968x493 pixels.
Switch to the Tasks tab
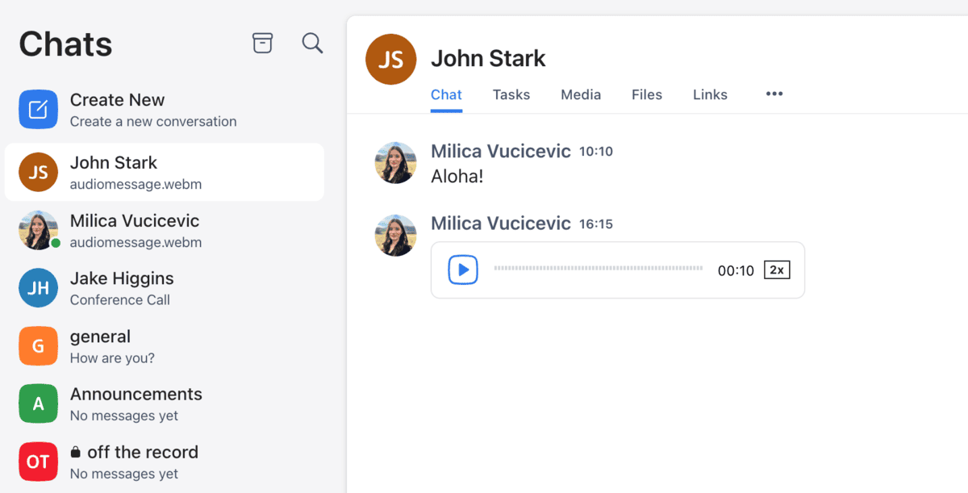[511, 94]
